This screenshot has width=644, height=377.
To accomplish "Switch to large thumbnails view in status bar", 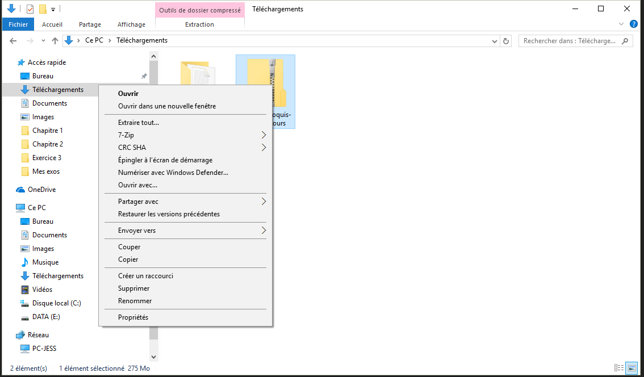I will click(632, 368).
